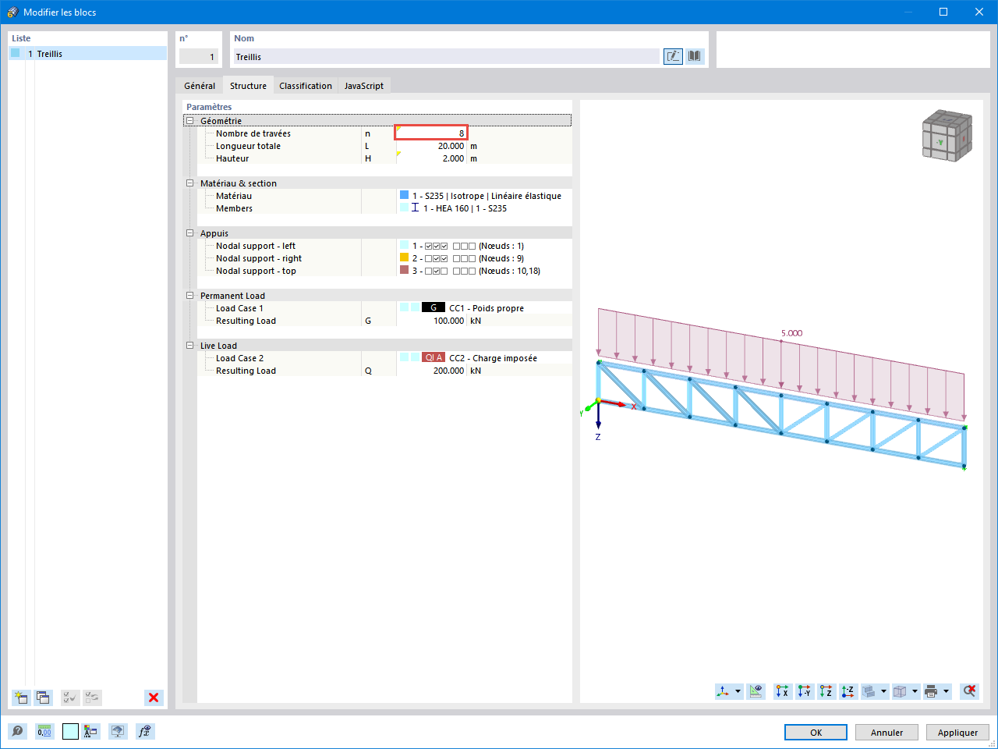
Task: Click the new block icon under Liste
Action: 21,698
